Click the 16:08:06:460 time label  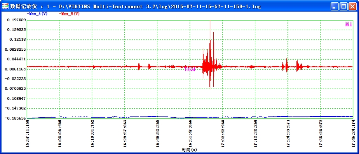tap(60, 133)
